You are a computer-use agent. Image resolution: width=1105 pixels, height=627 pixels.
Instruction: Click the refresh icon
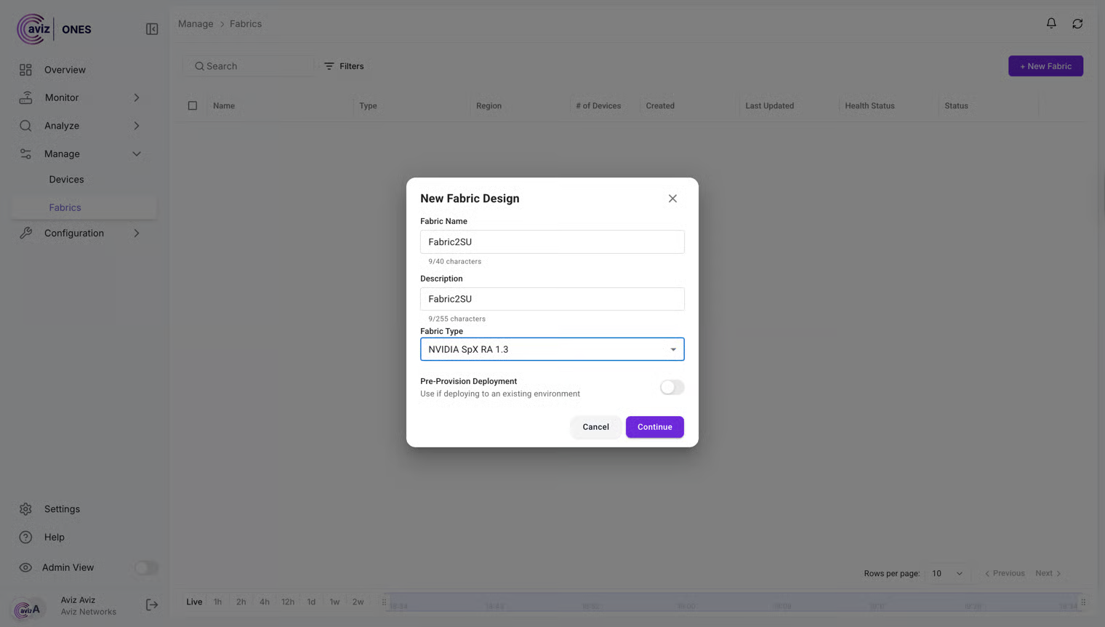pos(1077,23)
